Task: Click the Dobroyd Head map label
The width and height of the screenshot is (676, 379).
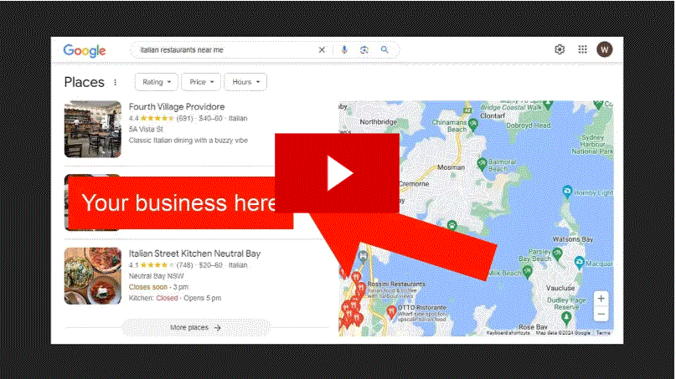Action: click(528, 125)
